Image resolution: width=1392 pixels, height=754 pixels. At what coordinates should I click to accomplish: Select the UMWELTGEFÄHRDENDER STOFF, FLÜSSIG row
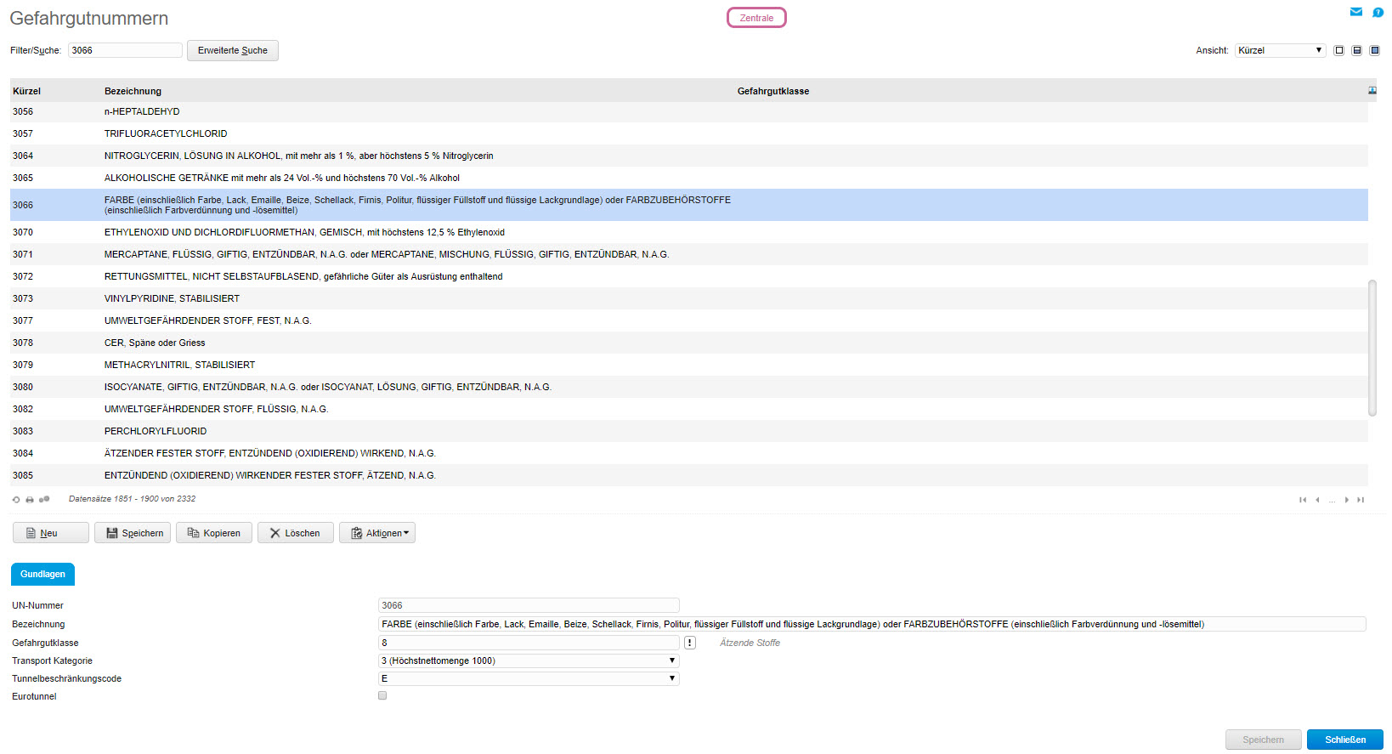[689, 409]
